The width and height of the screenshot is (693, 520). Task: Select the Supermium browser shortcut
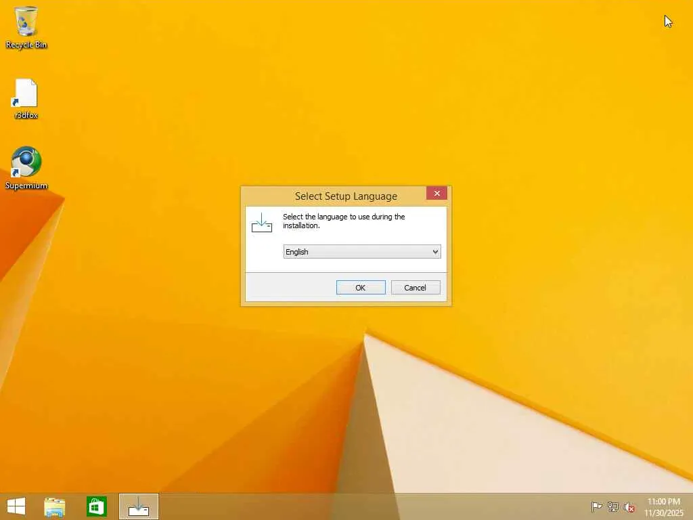coord(26,168)
